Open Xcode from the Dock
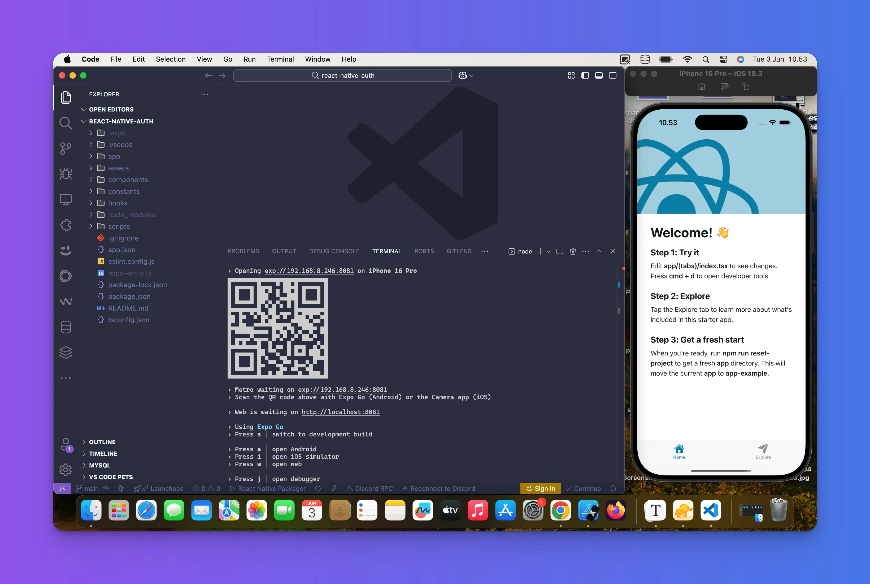 588,510
